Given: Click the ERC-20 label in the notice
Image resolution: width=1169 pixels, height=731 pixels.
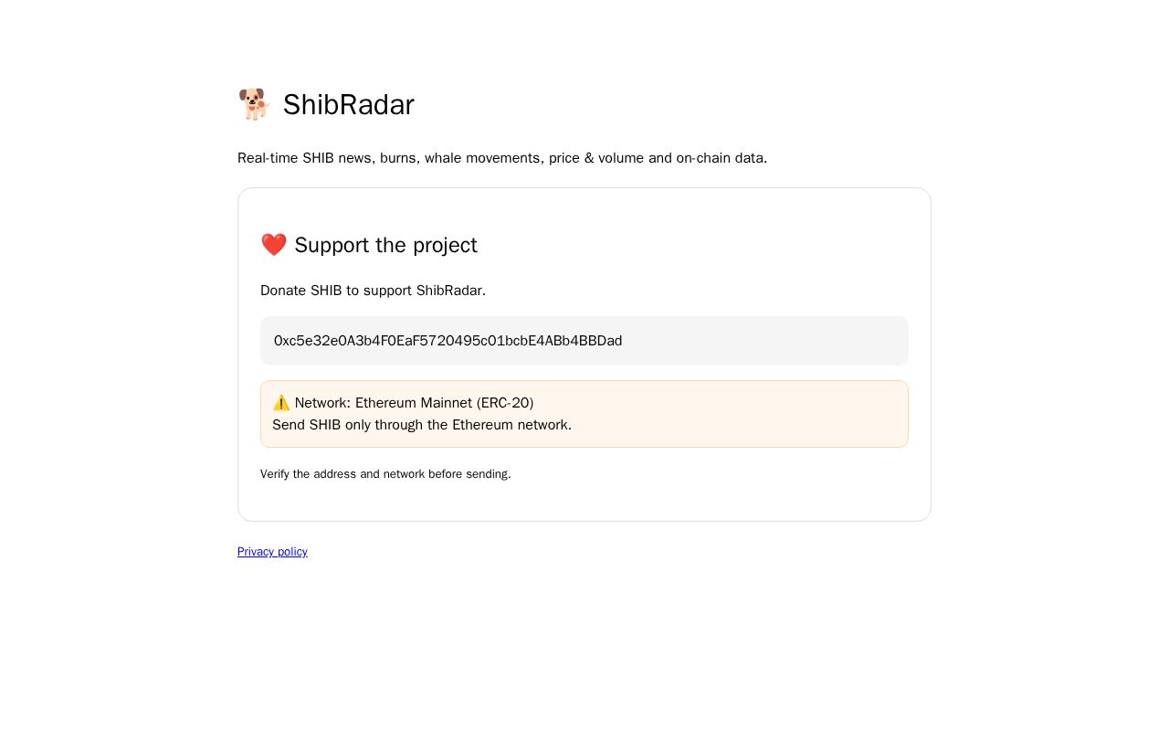Looking at the screenshot, I should pos(505,403).
